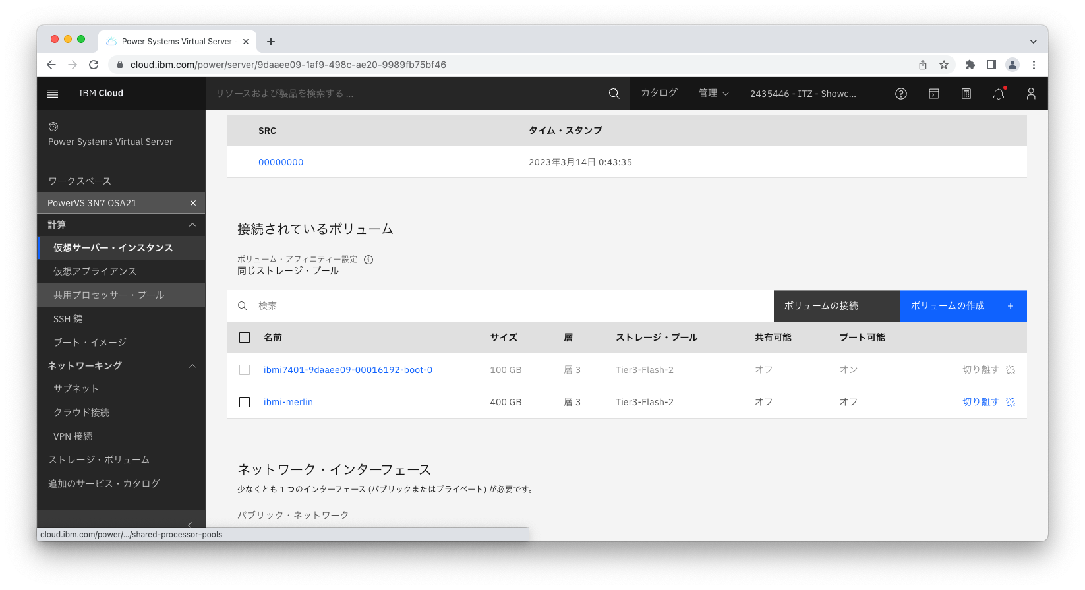Sort by the 名前 column header

point(273,338)
